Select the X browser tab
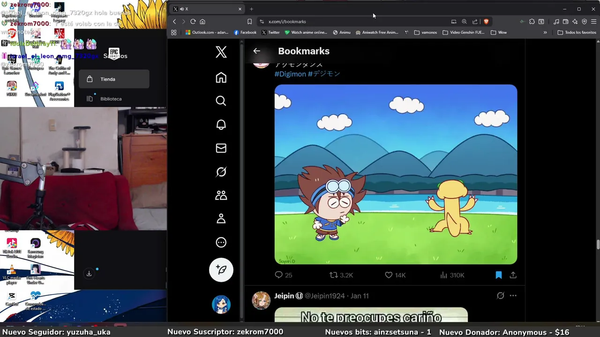The height and width of the screenshot is (337, 600). tap(207, 9)
